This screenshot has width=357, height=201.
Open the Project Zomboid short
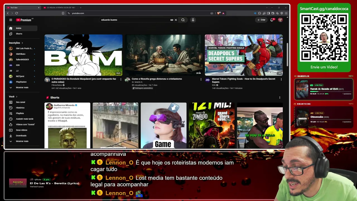tap(212, 126)
